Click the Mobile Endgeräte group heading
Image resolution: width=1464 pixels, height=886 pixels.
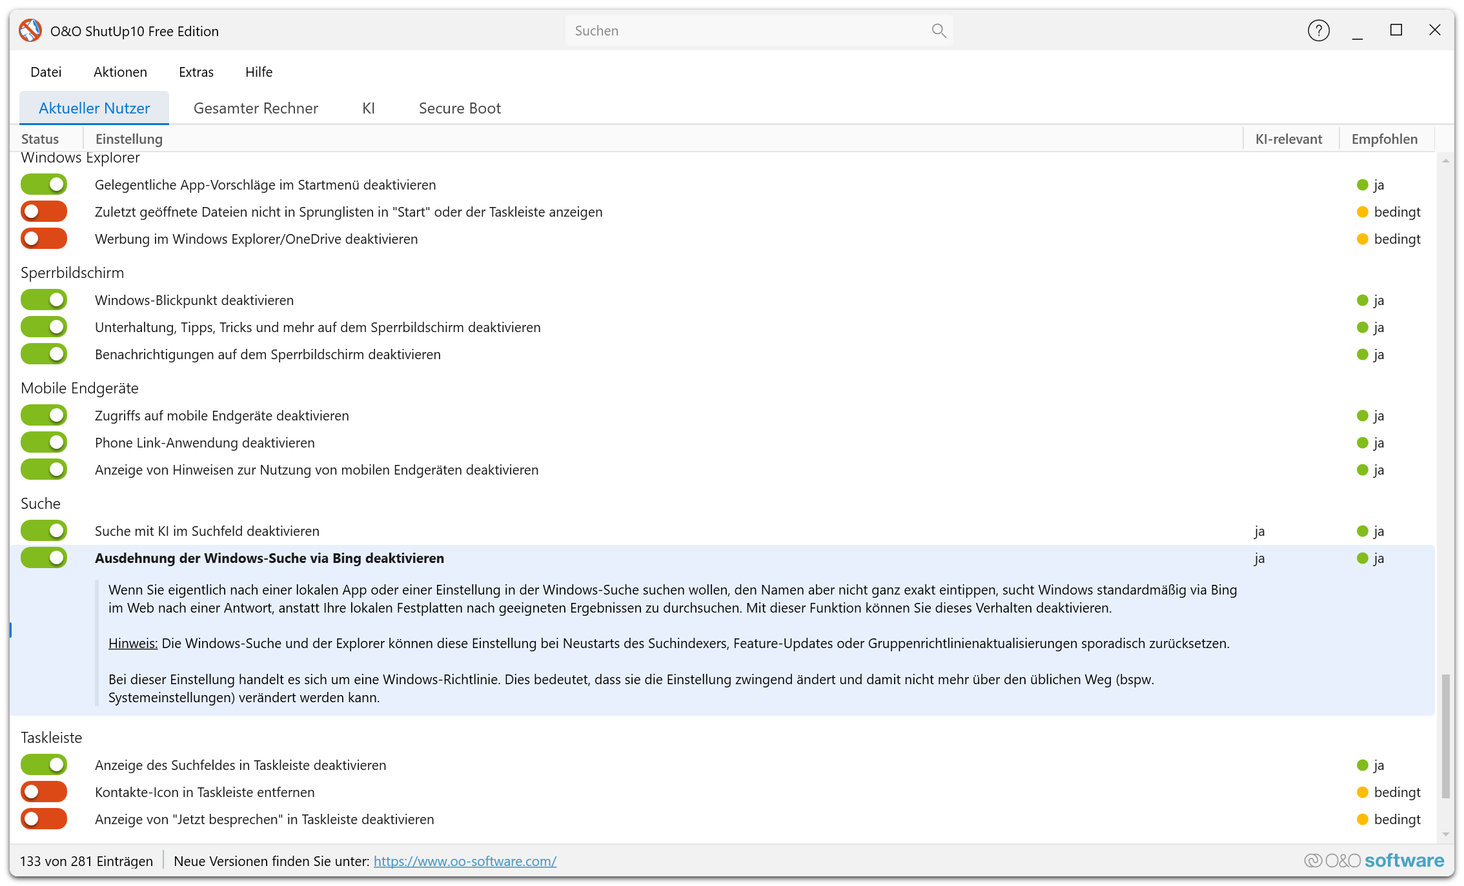click(79, 388)
